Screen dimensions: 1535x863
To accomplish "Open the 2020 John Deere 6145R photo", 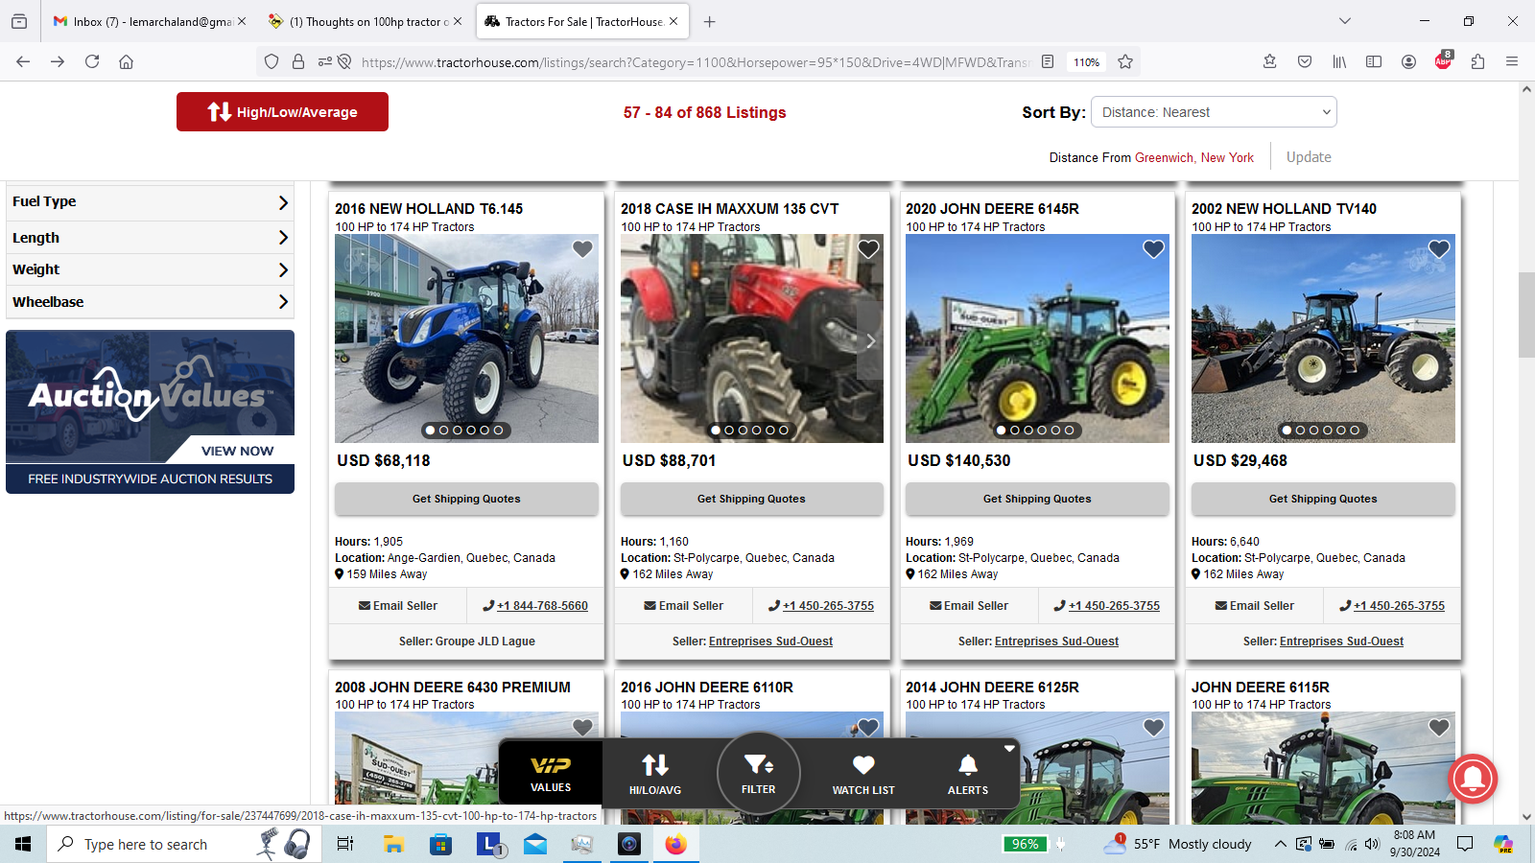I will coord(1037,338).
